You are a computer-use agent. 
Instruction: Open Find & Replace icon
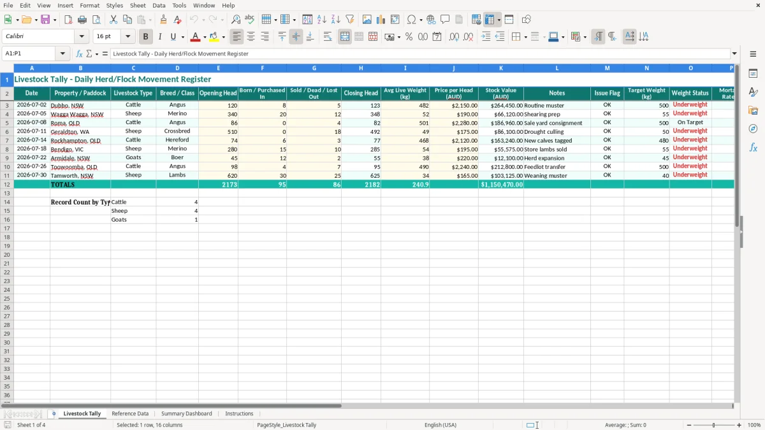click(x=236, y=20)
